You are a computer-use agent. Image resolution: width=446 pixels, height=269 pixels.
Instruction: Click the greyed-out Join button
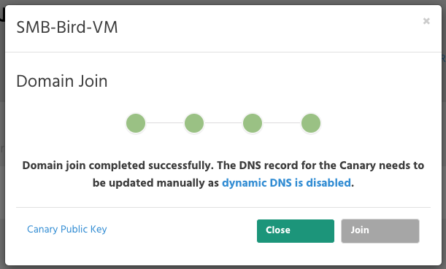tap(380, 231)
